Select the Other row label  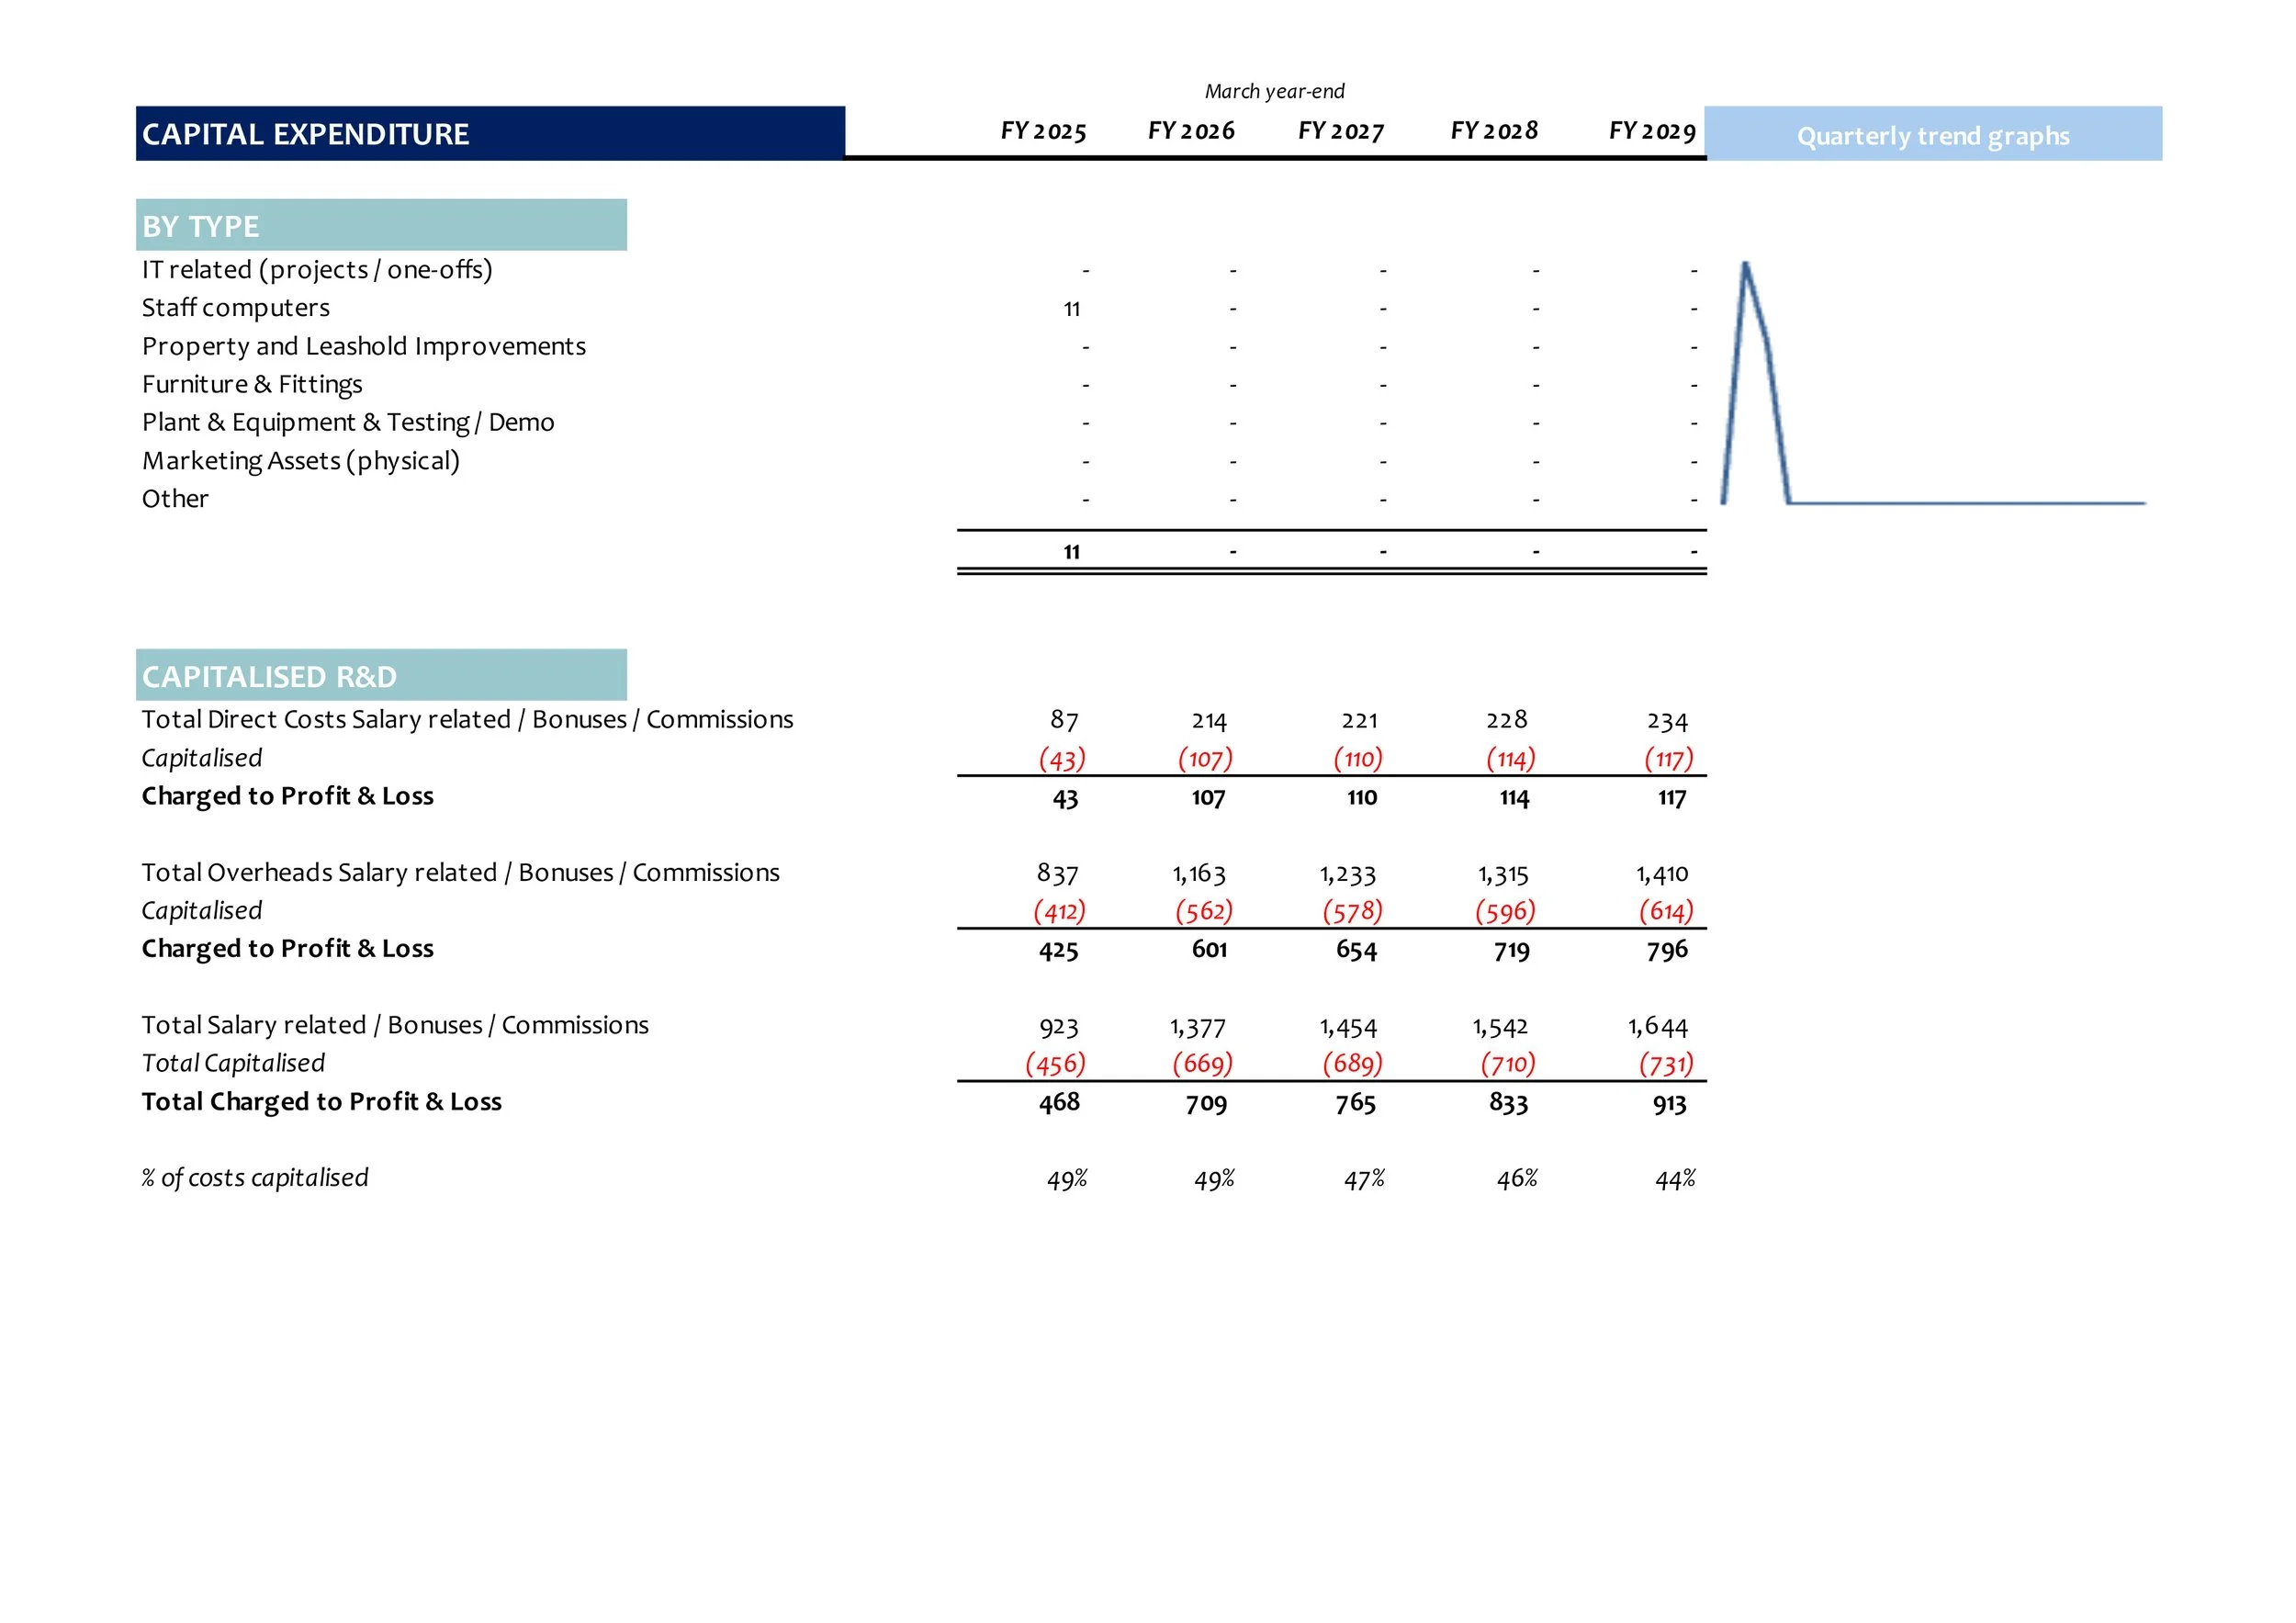coord(175,499)
